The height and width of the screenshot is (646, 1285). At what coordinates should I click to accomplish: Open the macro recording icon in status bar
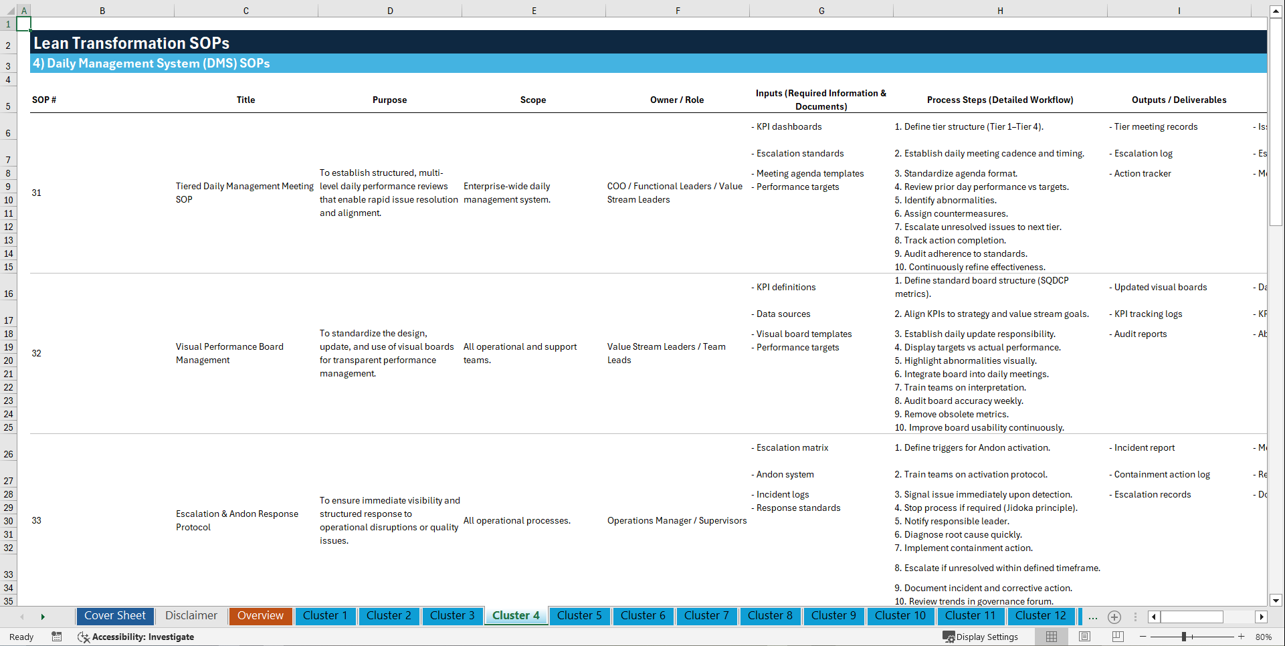(57, 637)
